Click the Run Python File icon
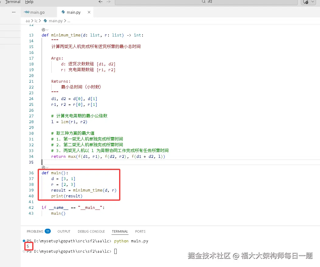The width and height of the screenshot is (320, 267). point(307,2)
